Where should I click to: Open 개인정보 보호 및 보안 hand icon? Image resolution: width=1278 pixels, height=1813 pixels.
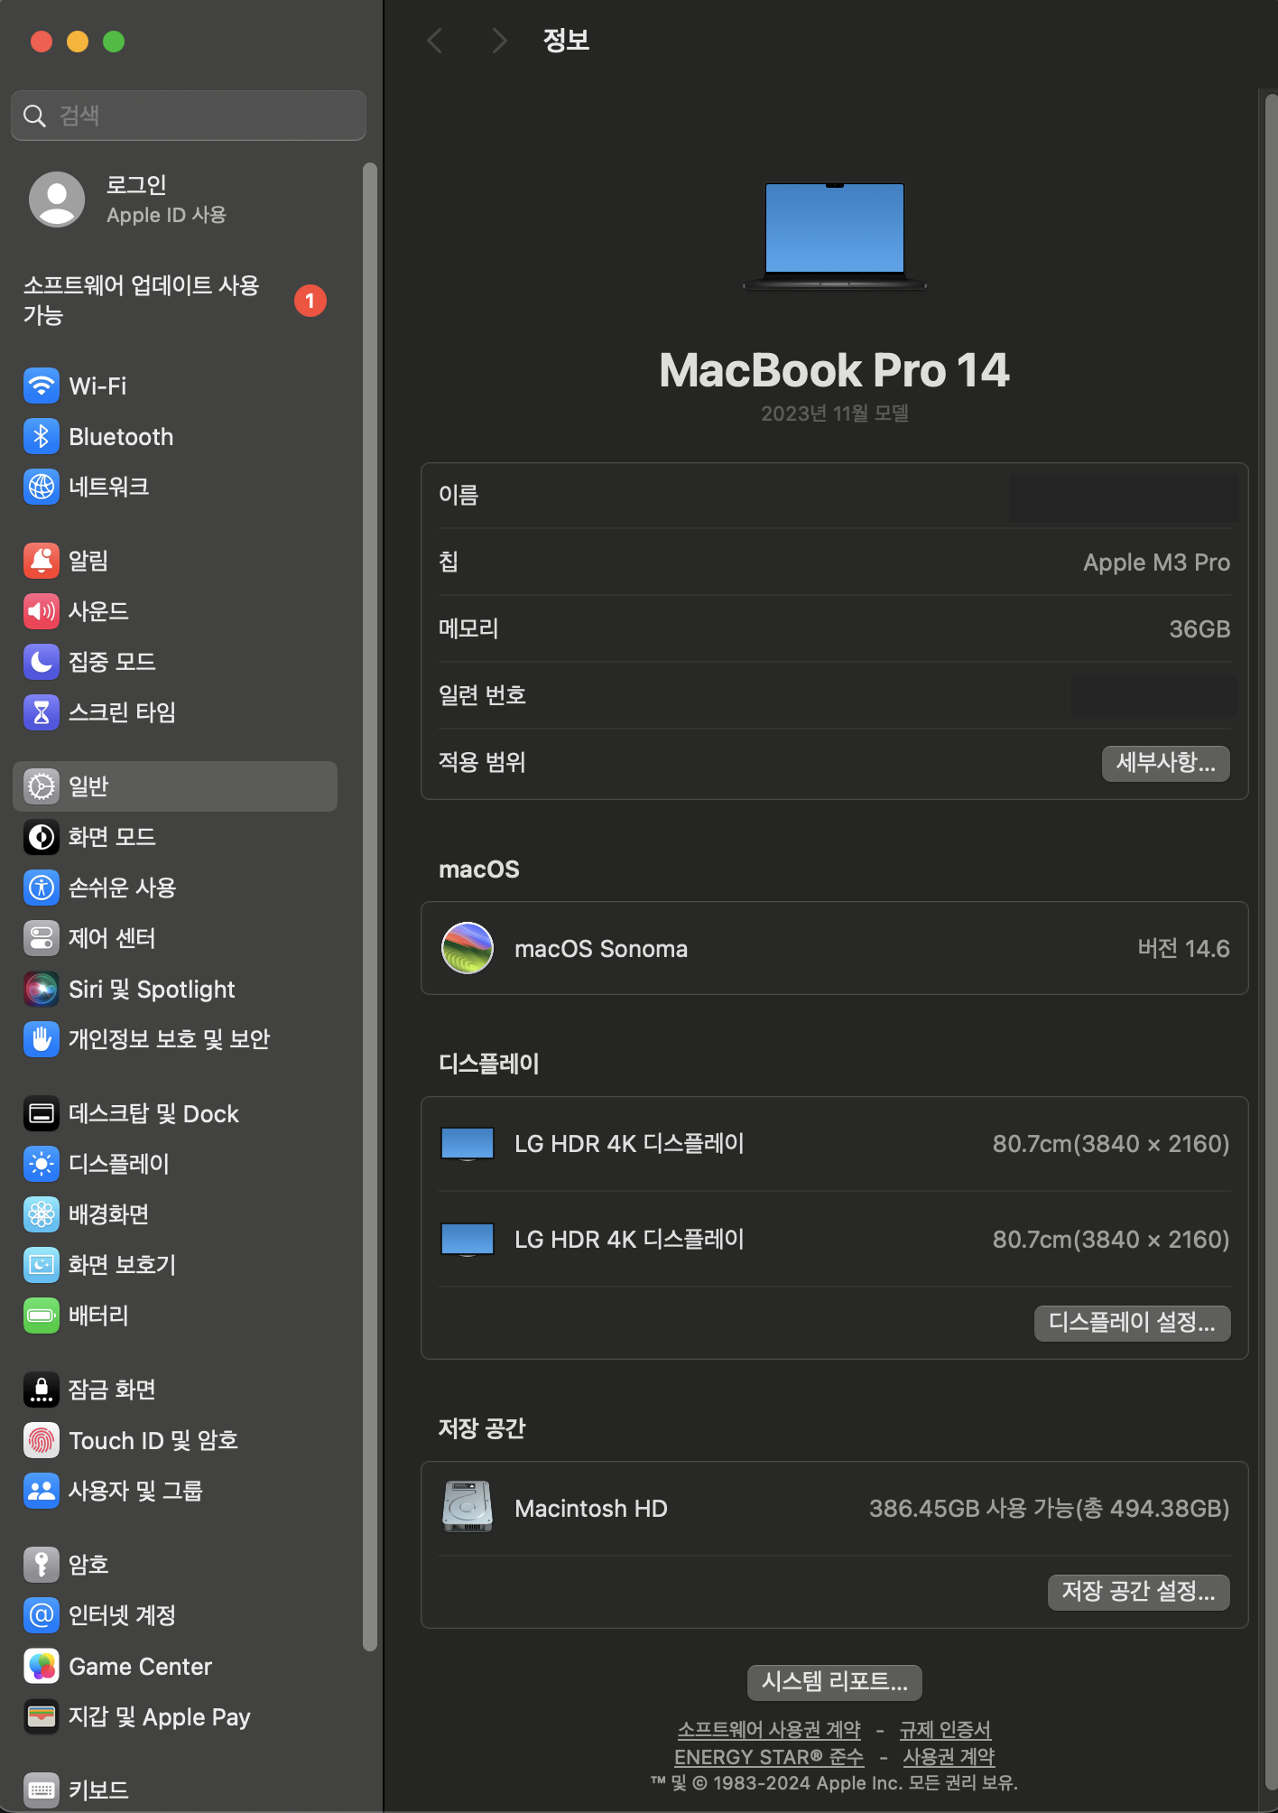coord(42,1039)
